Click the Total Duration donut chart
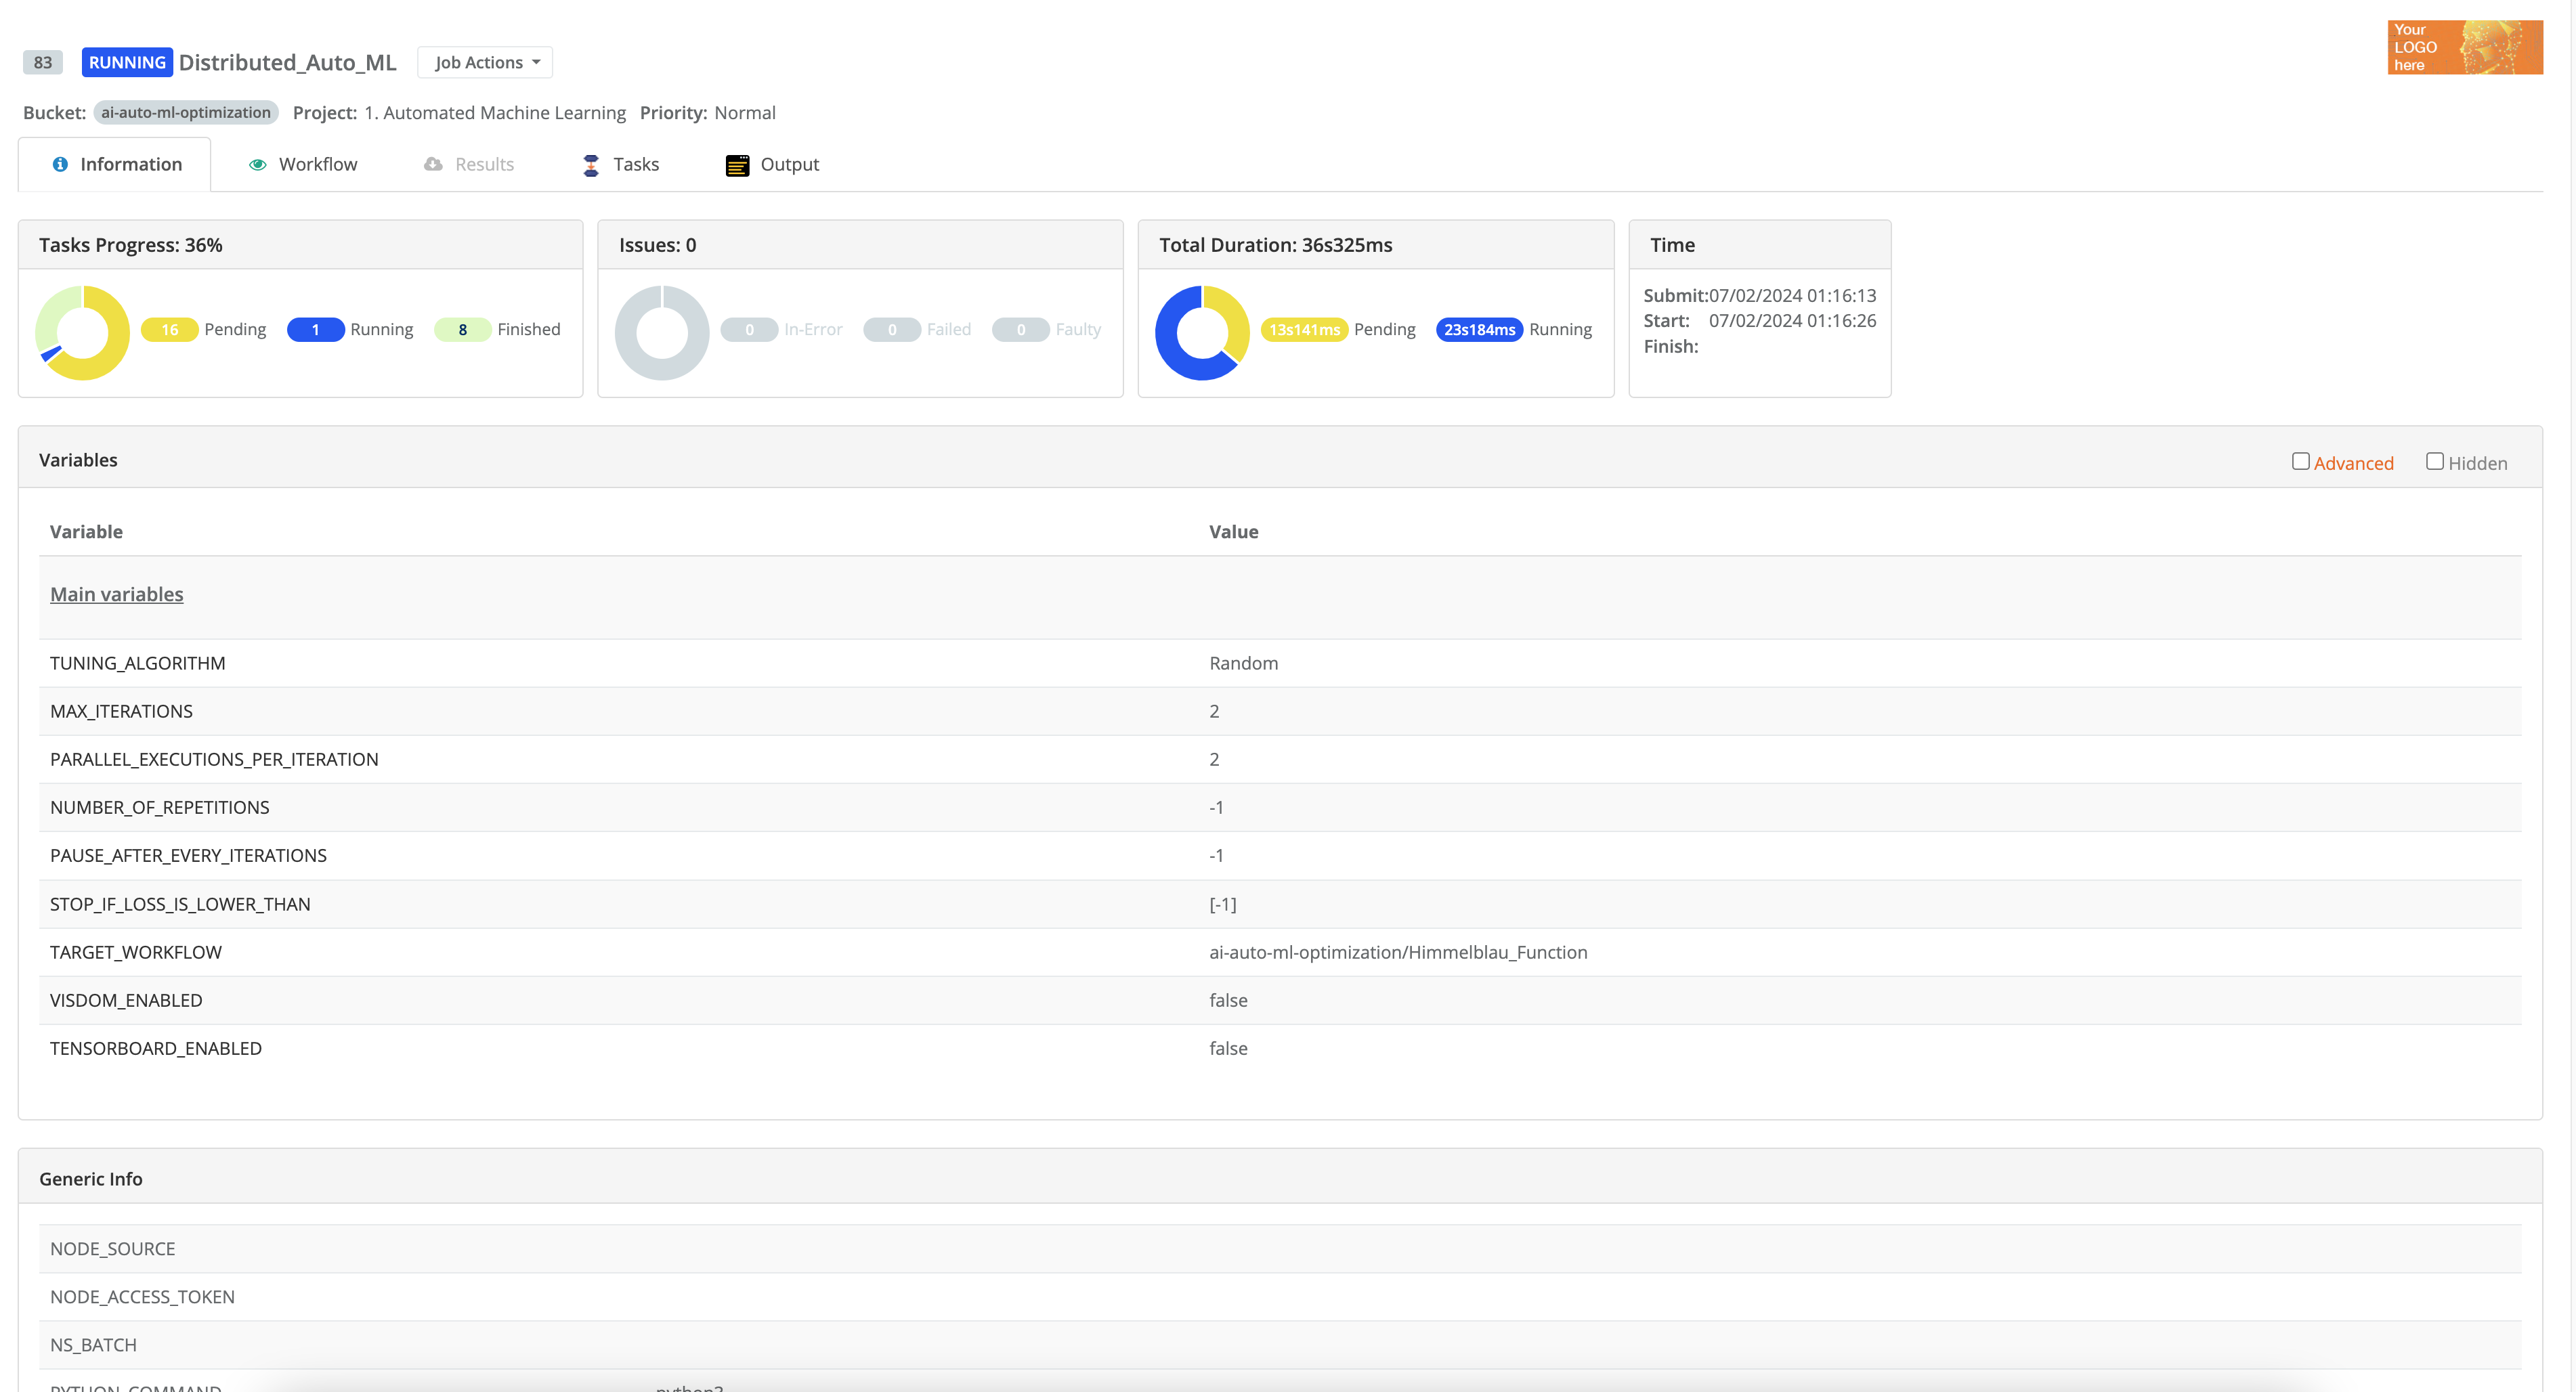The width and height of the screenshot is (2576, 1392). pos(1203,333)
